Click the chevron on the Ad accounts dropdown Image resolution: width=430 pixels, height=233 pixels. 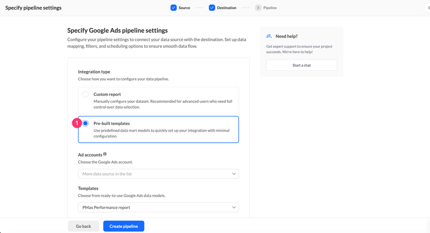tap(235, 174)
